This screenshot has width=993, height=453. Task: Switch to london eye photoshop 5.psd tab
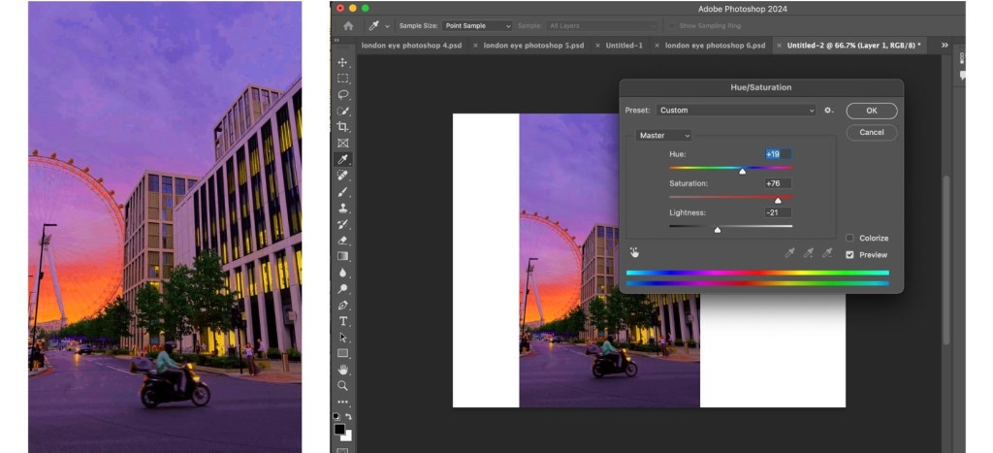point(534,46)
